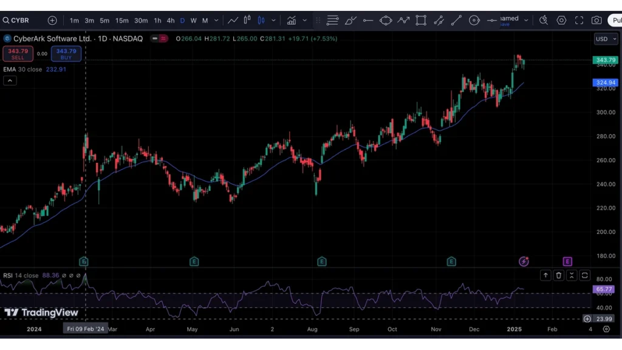
Task: Click the RSI 14 close indicator label
Action: [21, 275]
